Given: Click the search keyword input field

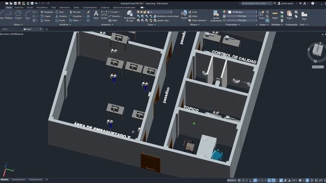Looking at the screenshot, I should [257, 4].
